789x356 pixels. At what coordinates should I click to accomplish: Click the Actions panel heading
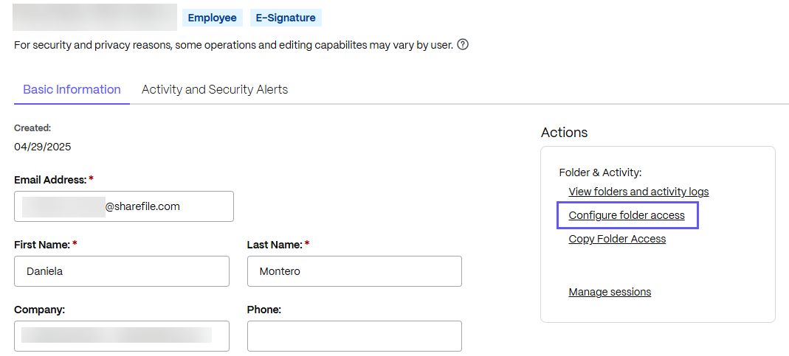[564, 133]
